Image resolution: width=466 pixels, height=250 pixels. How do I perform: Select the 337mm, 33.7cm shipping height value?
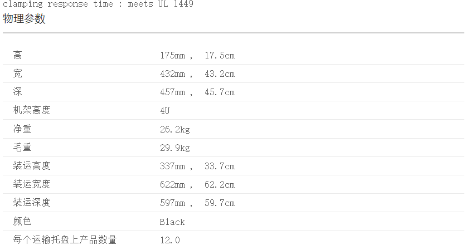click(197, 166)
